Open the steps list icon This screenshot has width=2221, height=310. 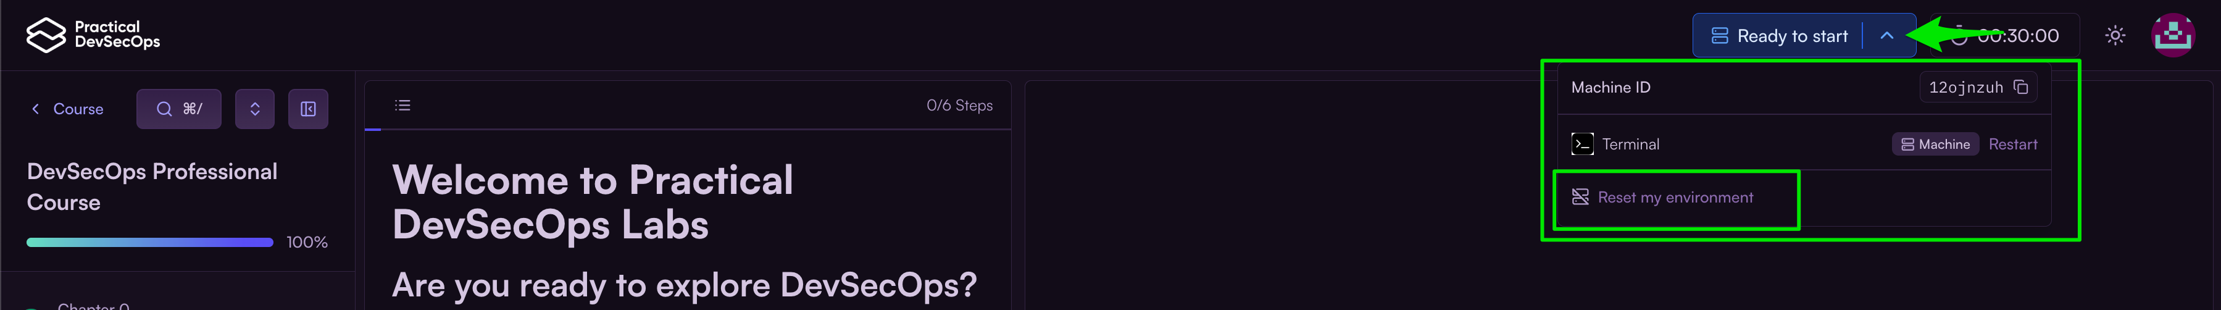pos(402,106)
